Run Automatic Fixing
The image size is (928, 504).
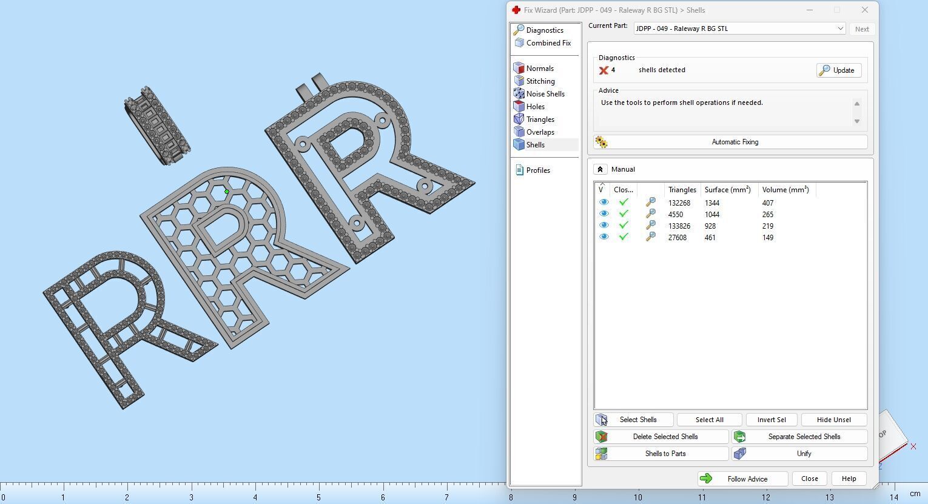730,142
